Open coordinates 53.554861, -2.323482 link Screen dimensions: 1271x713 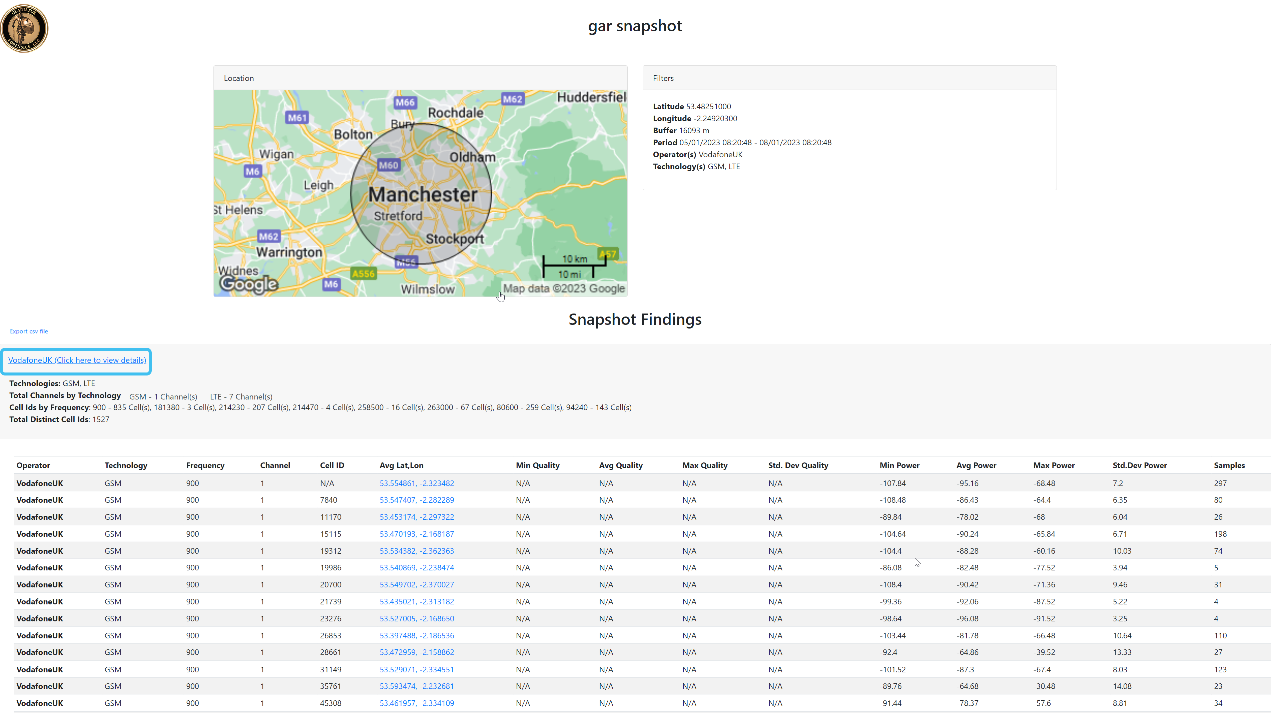click(x=417, y=483)
